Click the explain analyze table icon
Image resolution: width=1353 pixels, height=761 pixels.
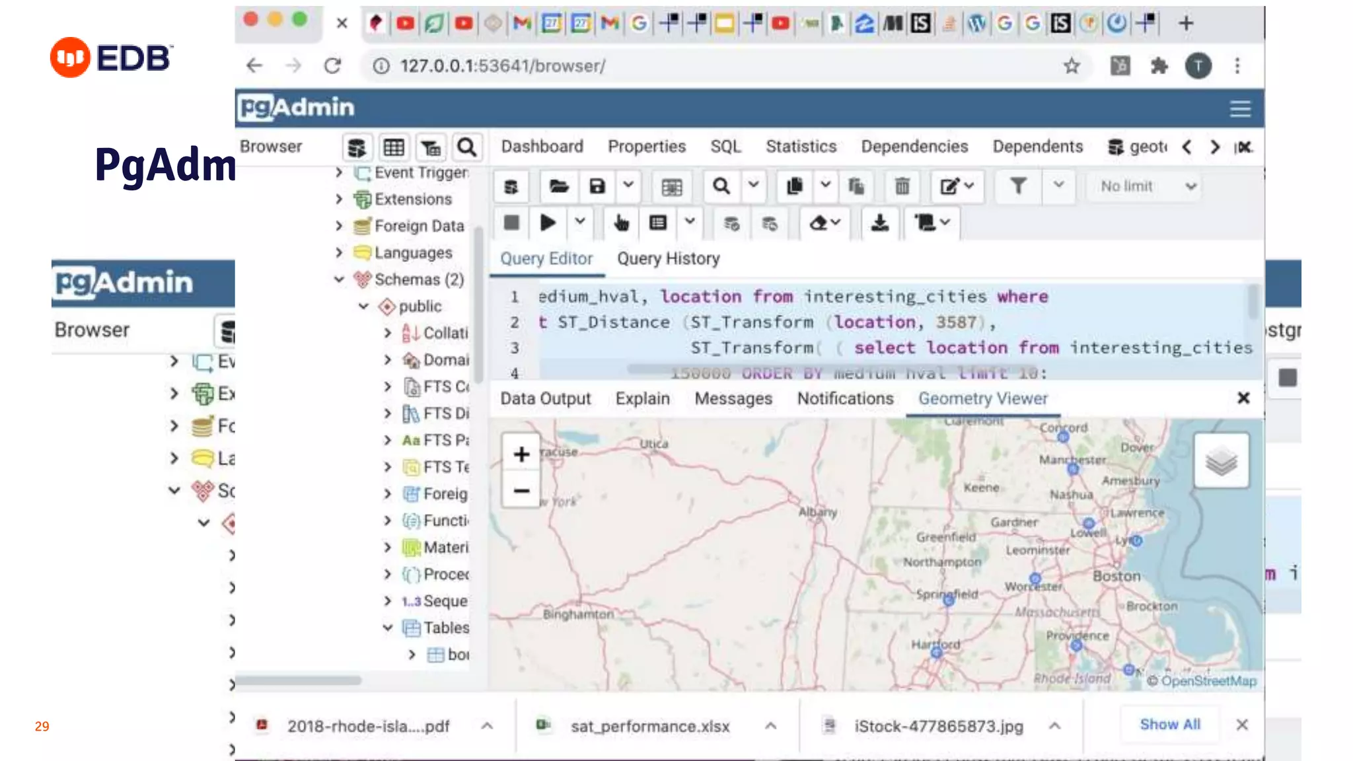[658, 223]
